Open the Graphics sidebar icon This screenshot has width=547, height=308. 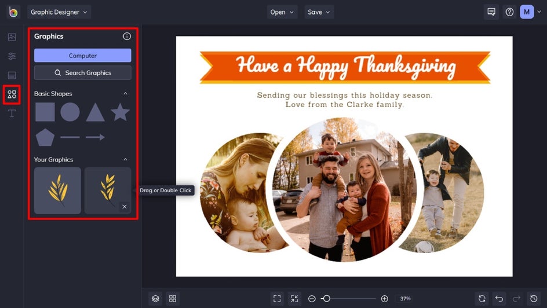pyautogui.click(x=12, y=94)
